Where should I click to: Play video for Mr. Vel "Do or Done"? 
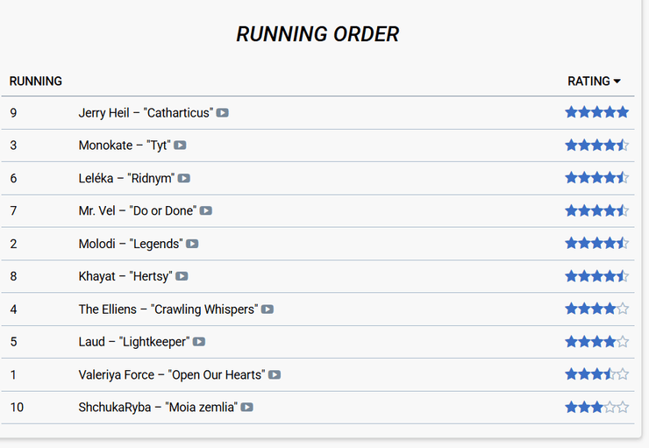pyautogui.click(x=206, y=210)
